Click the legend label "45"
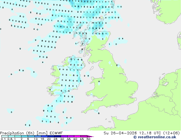 coord(82,139)
